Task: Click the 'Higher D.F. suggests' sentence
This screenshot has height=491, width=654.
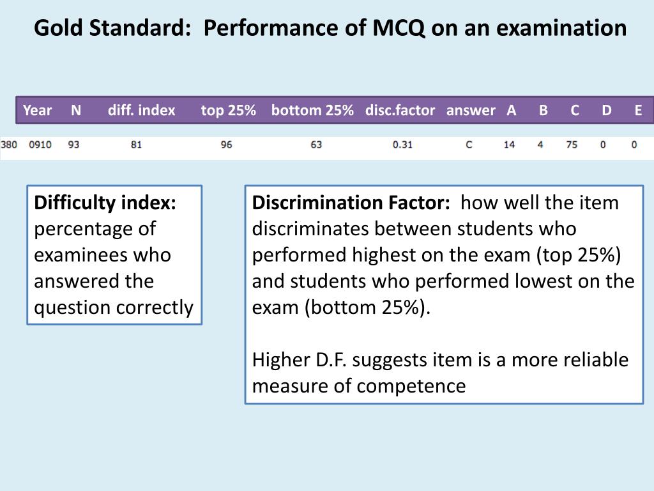Action: (x=440, y=373)
